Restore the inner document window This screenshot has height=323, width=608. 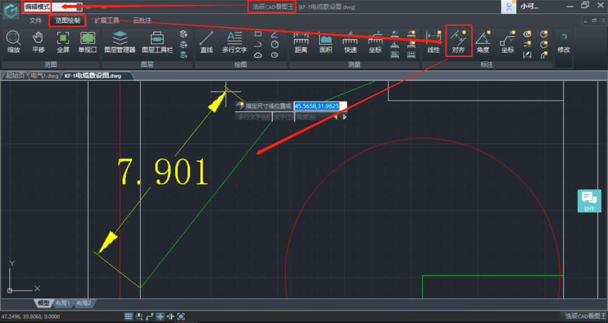(x=594, y=20)
